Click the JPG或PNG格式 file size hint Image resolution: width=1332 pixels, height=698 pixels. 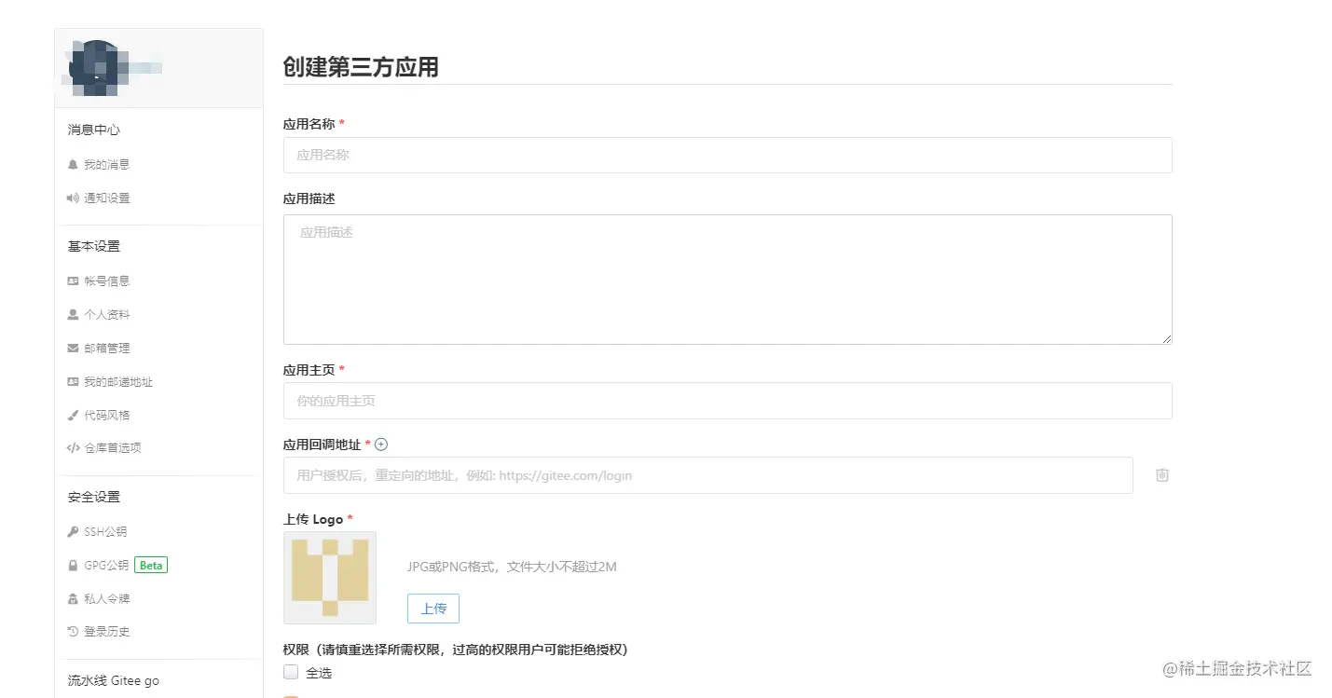pos(512,567)
